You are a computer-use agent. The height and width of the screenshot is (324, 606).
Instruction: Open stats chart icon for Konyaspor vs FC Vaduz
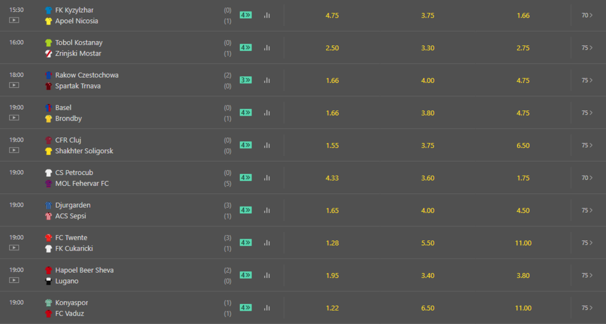click(x=267, y=308)
